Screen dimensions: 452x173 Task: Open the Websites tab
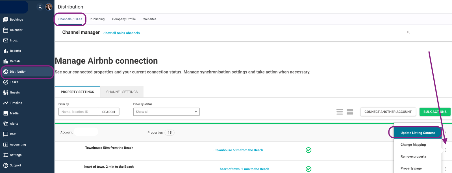150,19
